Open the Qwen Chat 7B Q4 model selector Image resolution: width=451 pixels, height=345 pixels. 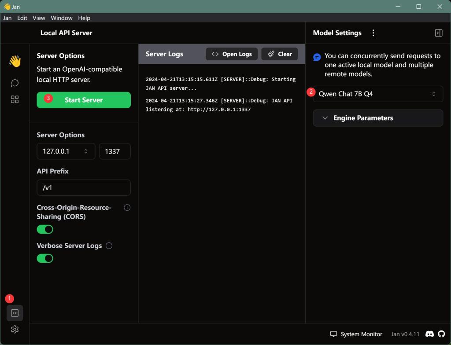tap(378, 94)
